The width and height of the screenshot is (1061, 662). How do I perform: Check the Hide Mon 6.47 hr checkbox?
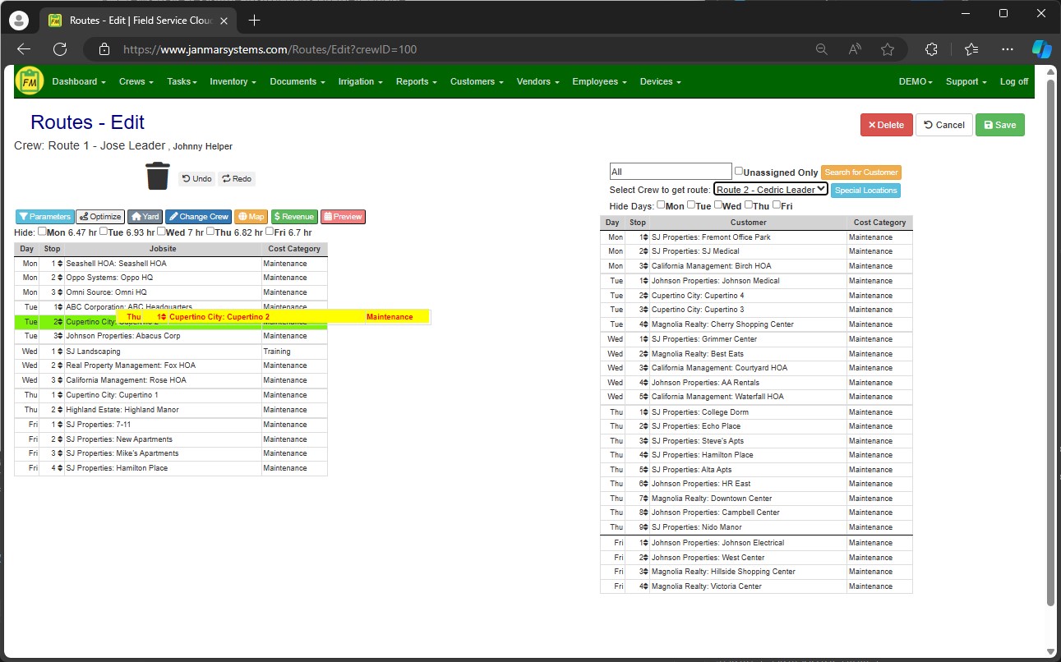(x=41, y=231)
